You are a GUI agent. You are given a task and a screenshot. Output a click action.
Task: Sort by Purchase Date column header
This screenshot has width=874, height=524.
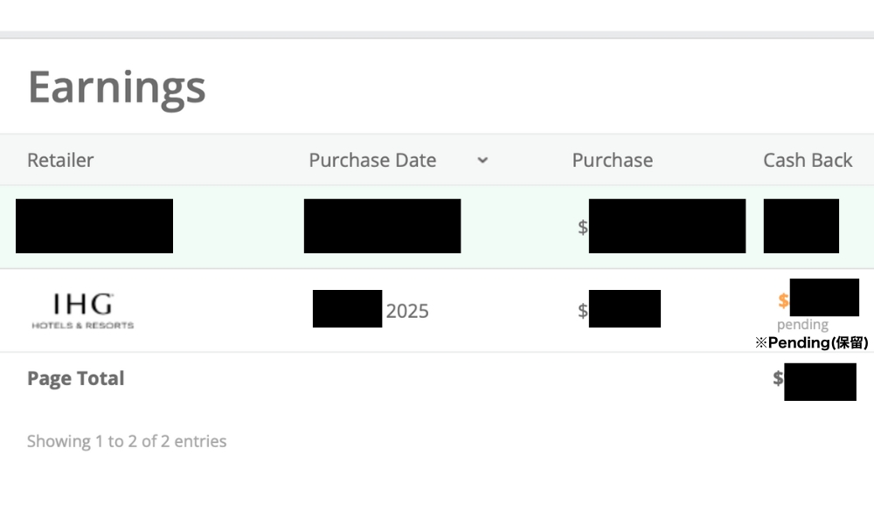tap(372, 161)
